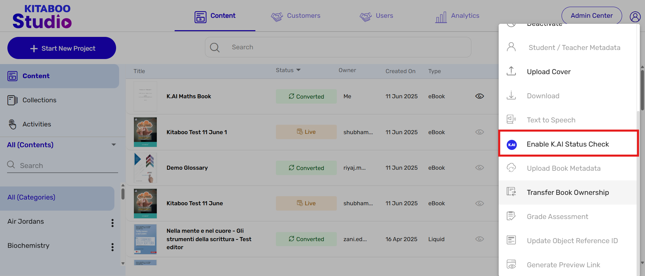The height and width of the screenshot is (276, 645).
Task: Click the Collections book icon
Action: (x=12, y=100)
